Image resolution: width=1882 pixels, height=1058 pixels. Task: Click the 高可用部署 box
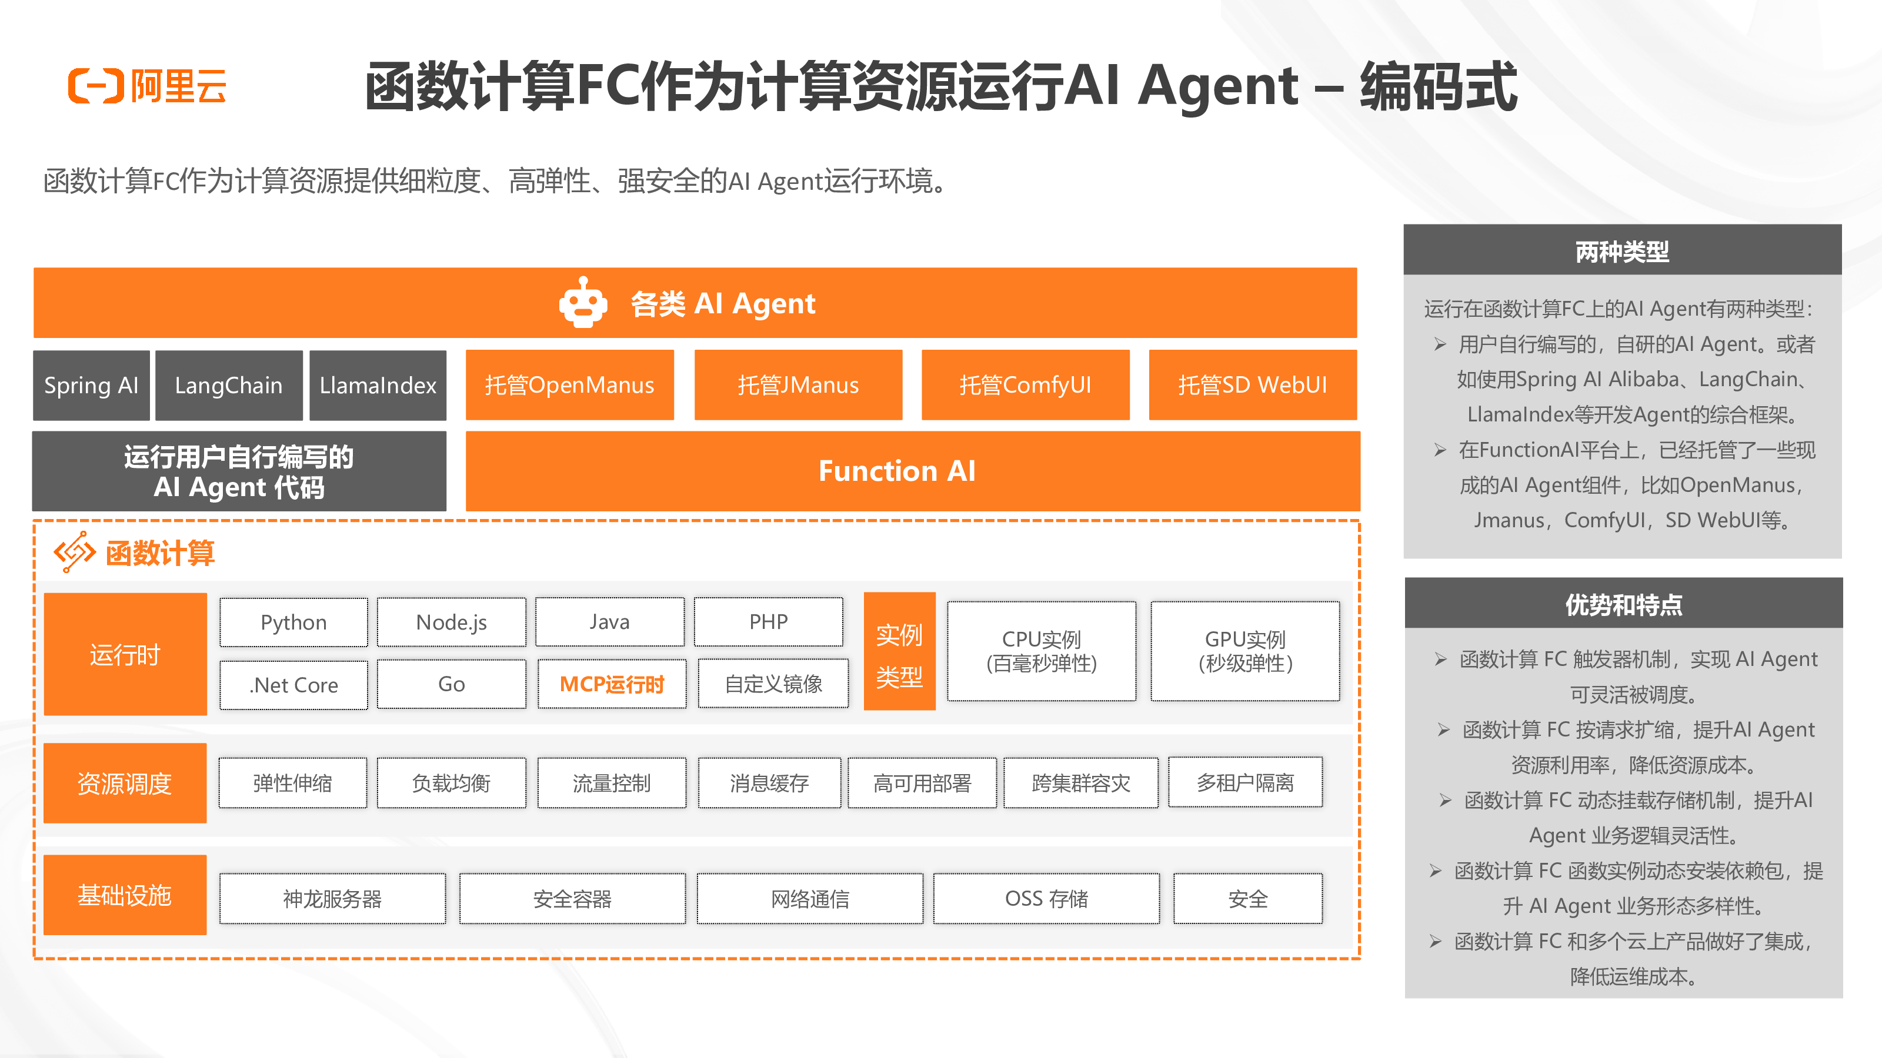point(923,783)
